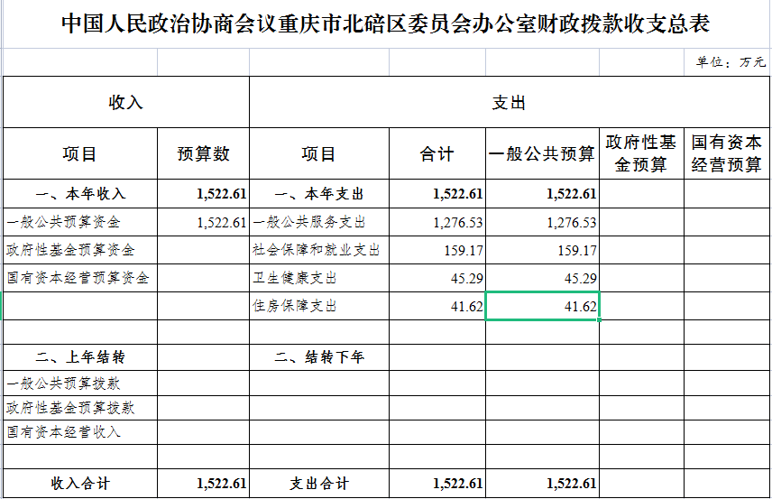Select the 支出合计 cell in bottom row
Image resolution: width=772 pixels, height=499 pixels.
(319, 484)
